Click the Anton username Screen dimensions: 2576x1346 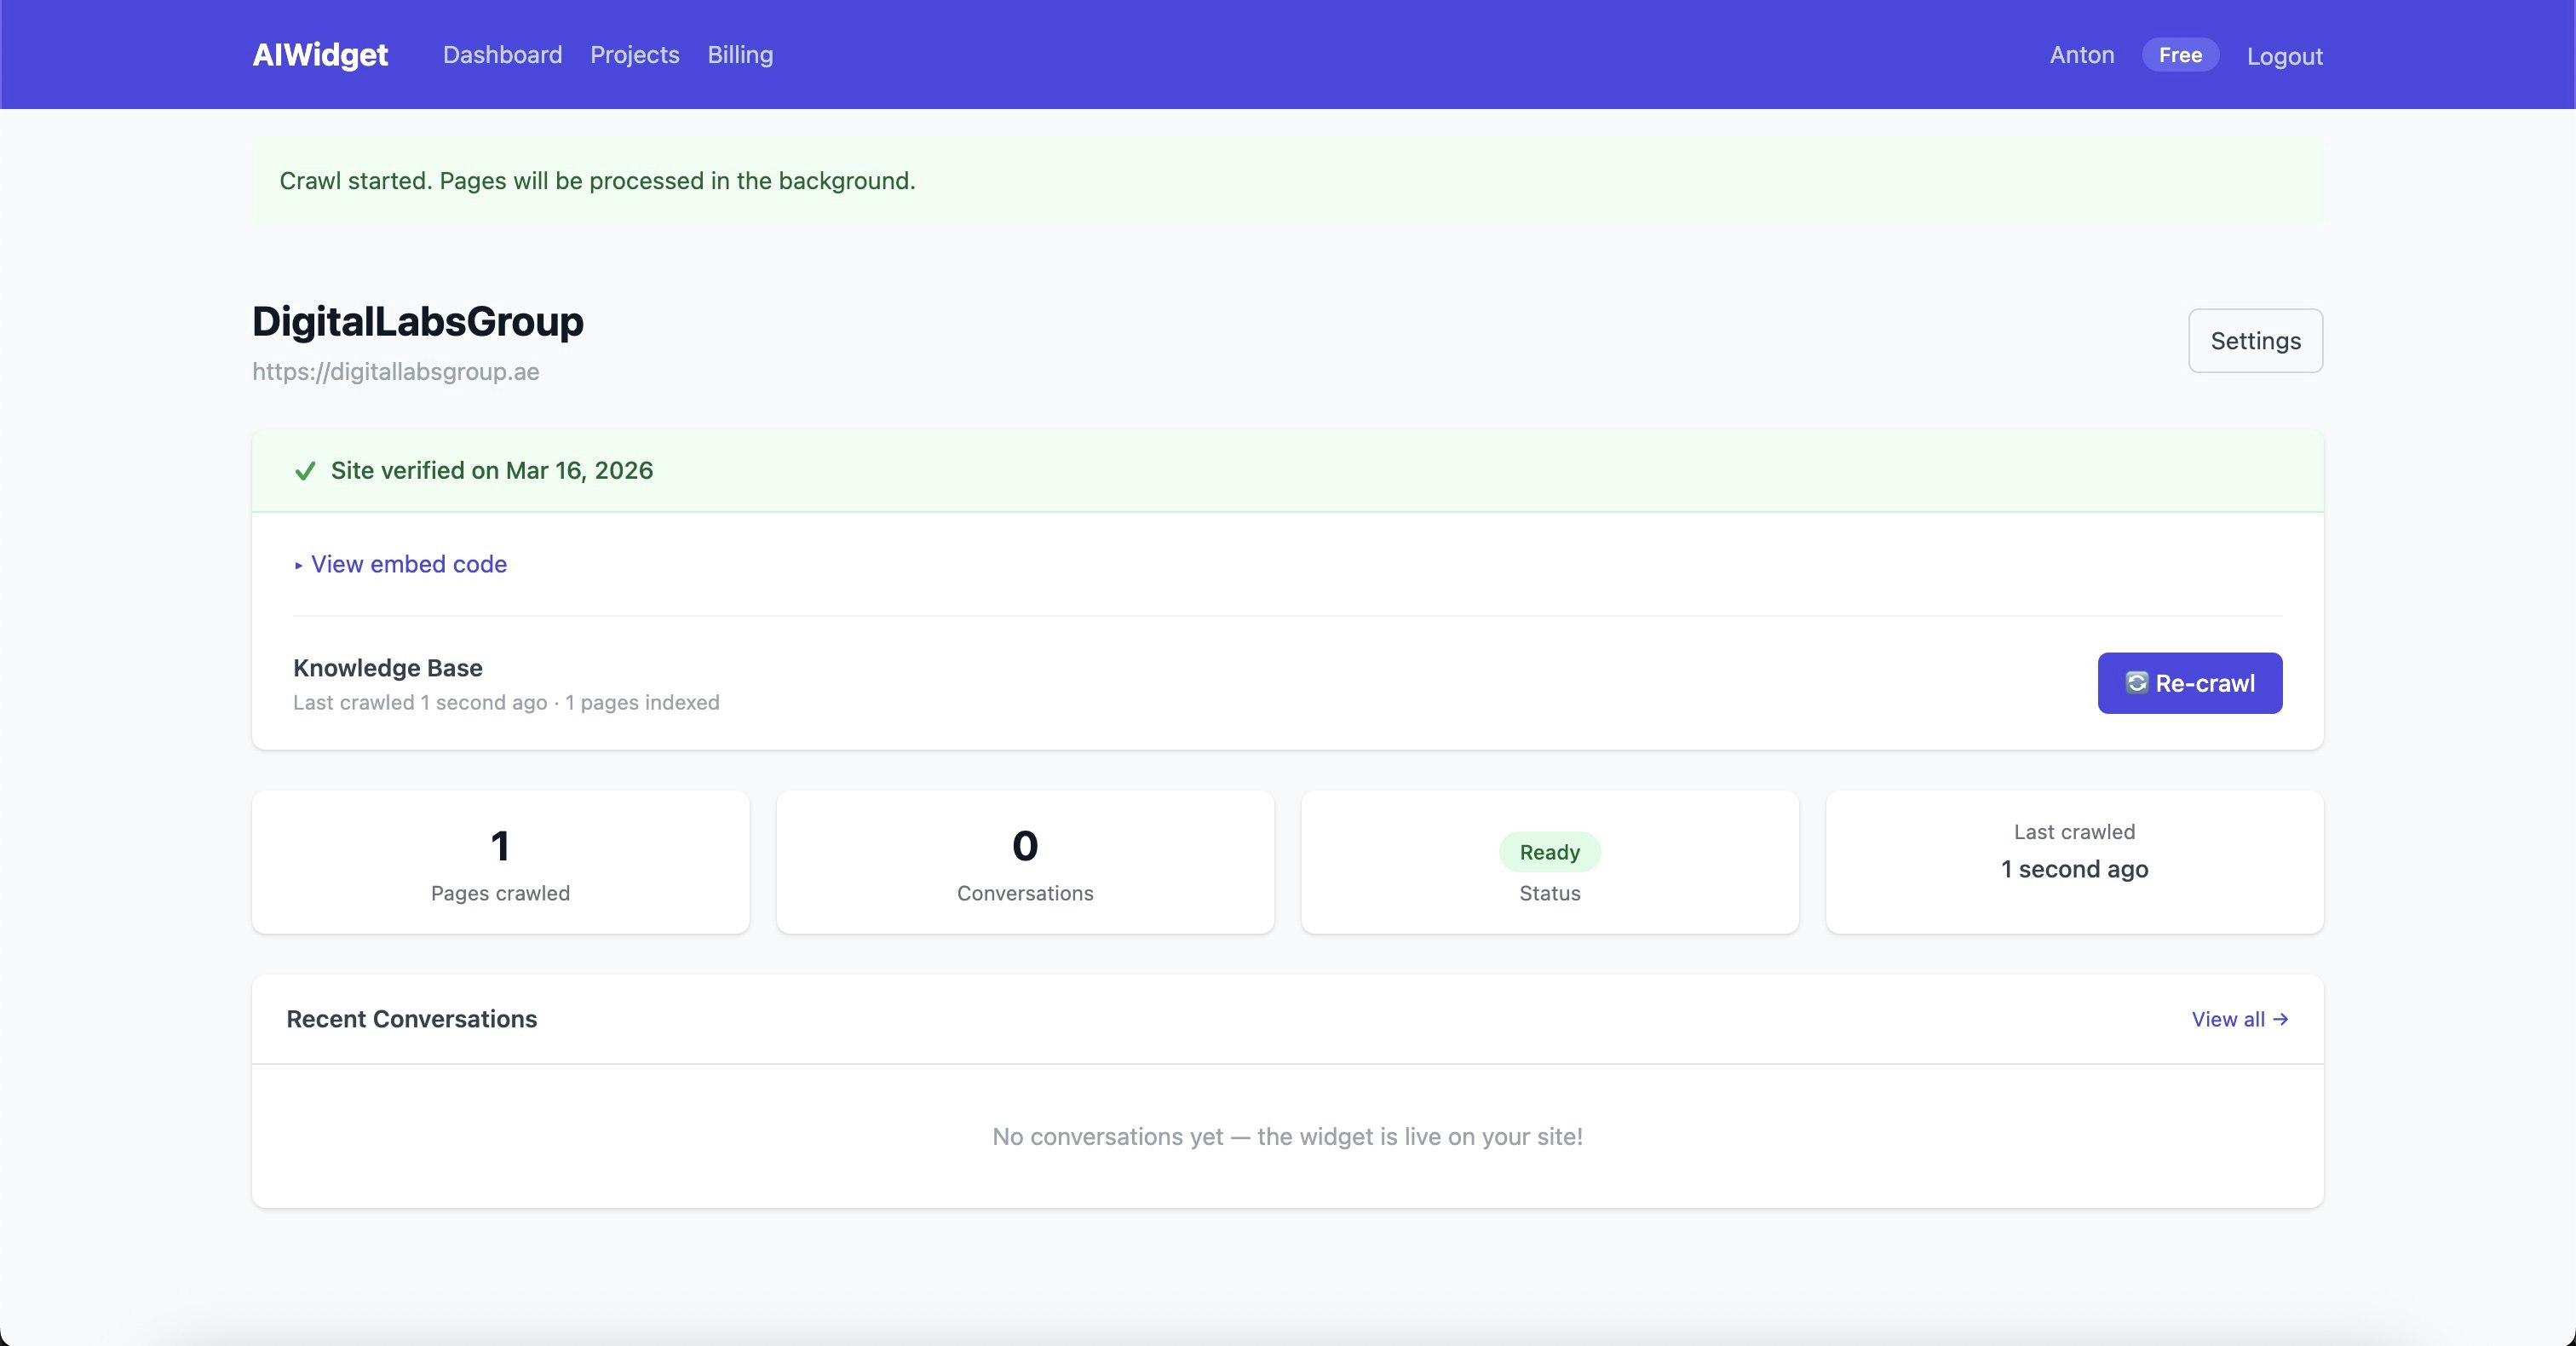pos(2081,55)
